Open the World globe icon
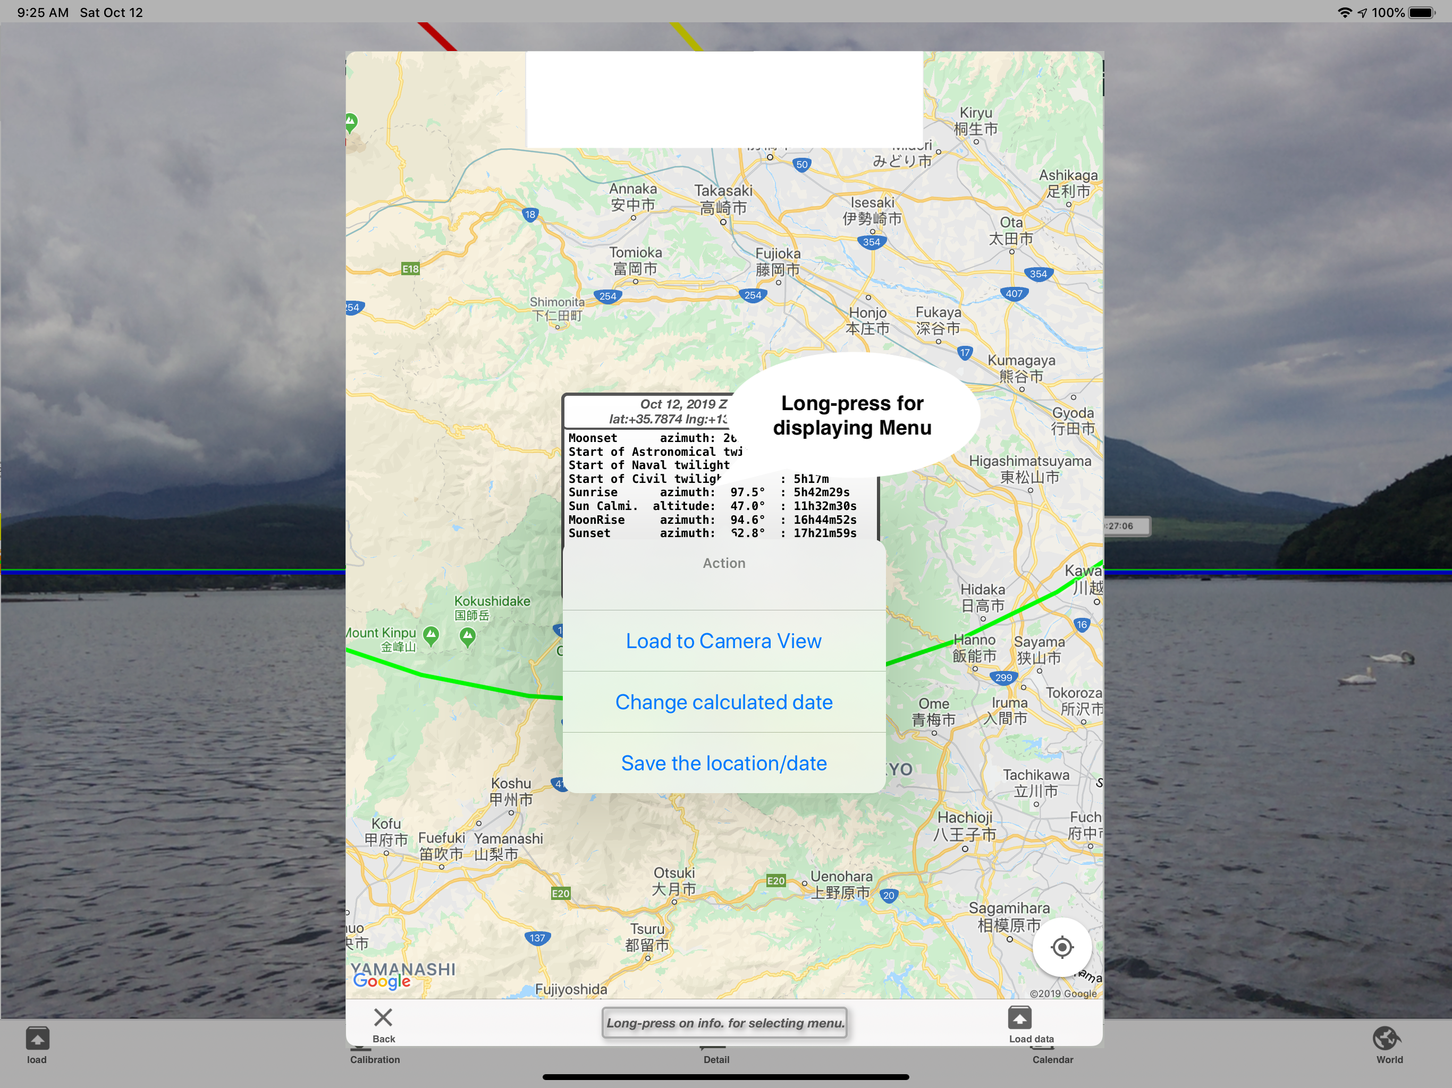The height and width of the screenshot is (1088, 1452). tap(1386, 1039)
